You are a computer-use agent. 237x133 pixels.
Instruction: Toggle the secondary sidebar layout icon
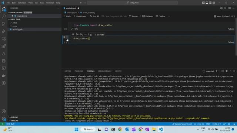pyautogui.click(x=210, y=3)
